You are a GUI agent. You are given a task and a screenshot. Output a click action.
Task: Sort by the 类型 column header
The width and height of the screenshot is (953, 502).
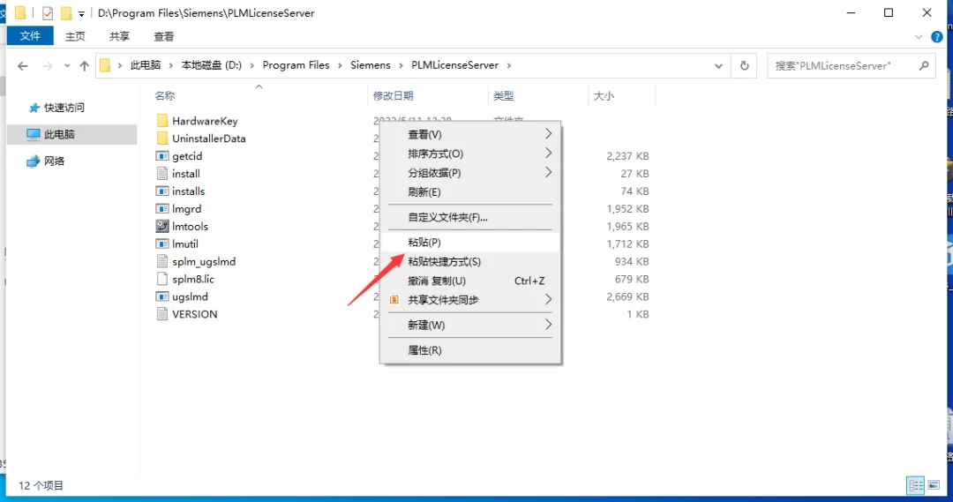pos(503,95)
